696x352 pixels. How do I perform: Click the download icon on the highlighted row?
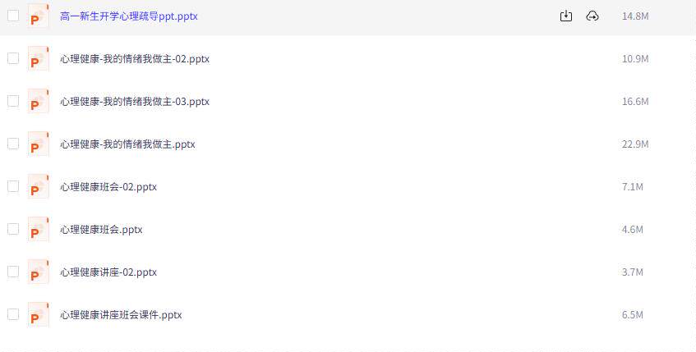[565, 16]
